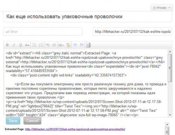This screenshot has height=135, width=175.
Task: Insert a numbered list
Action: [41, 45]
